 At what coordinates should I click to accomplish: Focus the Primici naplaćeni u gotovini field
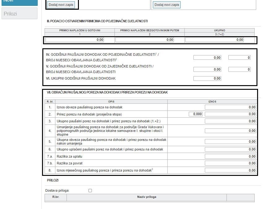click(x=75, y=40)
